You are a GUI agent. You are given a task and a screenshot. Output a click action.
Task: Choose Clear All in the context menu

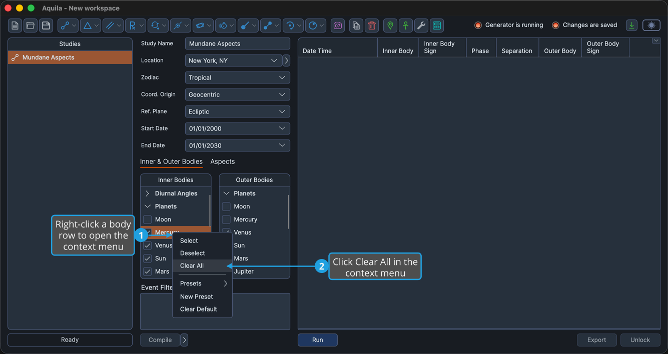click(202, 265)
